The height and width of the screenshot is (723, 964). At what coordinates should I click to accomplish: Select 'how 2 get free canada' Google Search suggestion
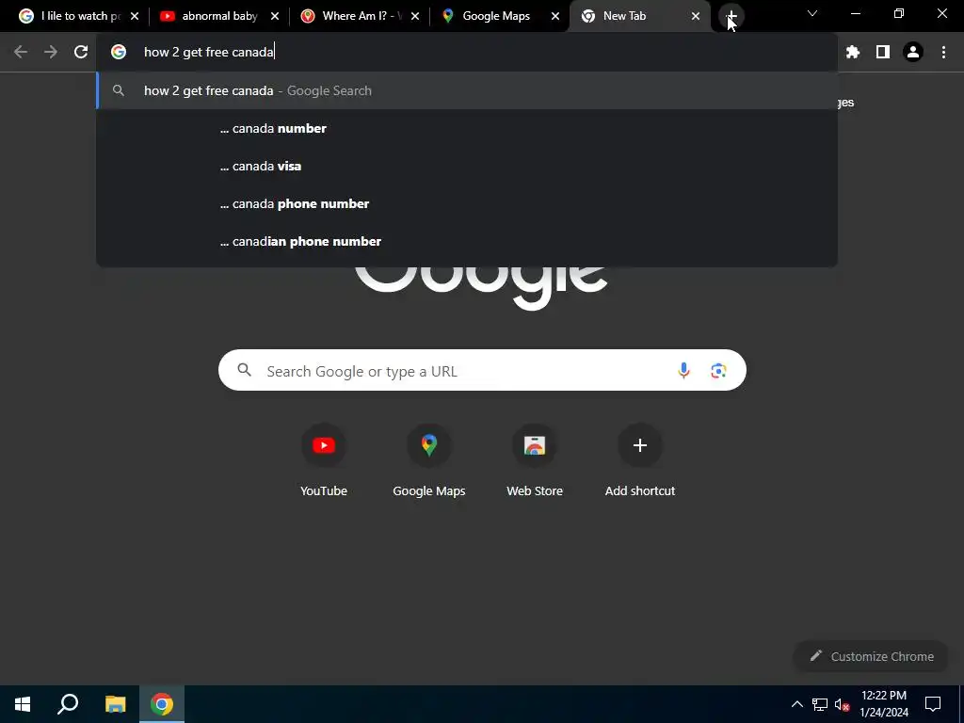(467, 91)
